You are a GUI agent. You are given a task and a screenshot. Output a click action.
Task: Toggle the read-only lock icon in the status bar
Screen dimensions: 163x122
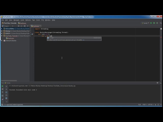[x=155, y=104]
